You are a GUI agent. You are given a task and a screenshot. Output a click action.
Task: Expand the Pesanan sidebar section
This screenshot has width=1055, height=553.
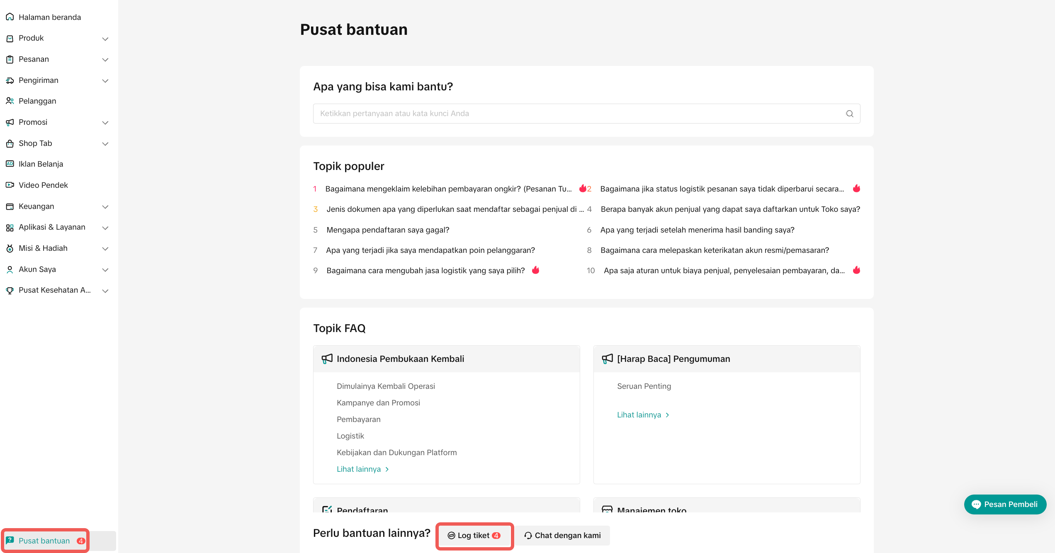point(105,59)
